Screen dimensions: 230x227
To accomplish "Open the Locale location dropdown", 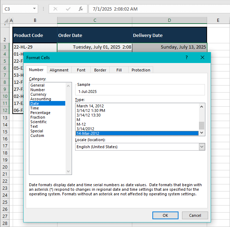I will tap(202, 147).
